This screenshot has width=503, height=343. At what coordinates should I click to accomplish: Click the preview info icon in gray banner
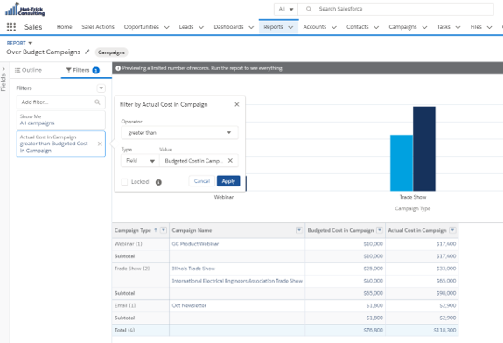click(x=118, y=68)
